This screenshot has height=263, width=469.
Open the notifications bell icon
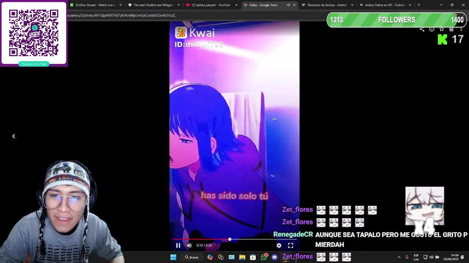coord(463,257)
